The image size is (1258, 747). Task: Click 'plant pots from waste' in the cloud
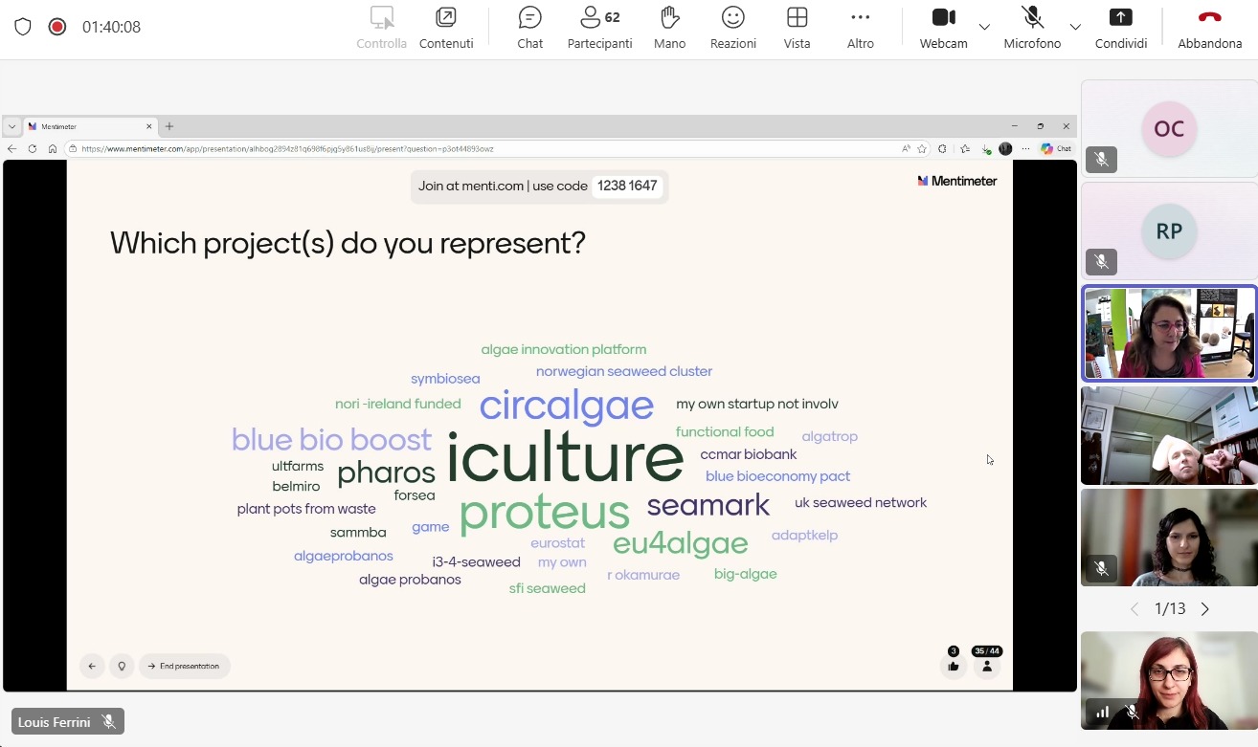coord(306,509)
